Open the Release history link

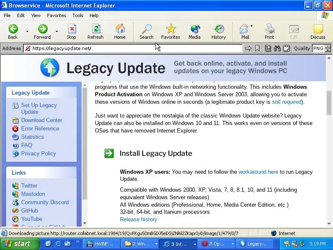139,220
